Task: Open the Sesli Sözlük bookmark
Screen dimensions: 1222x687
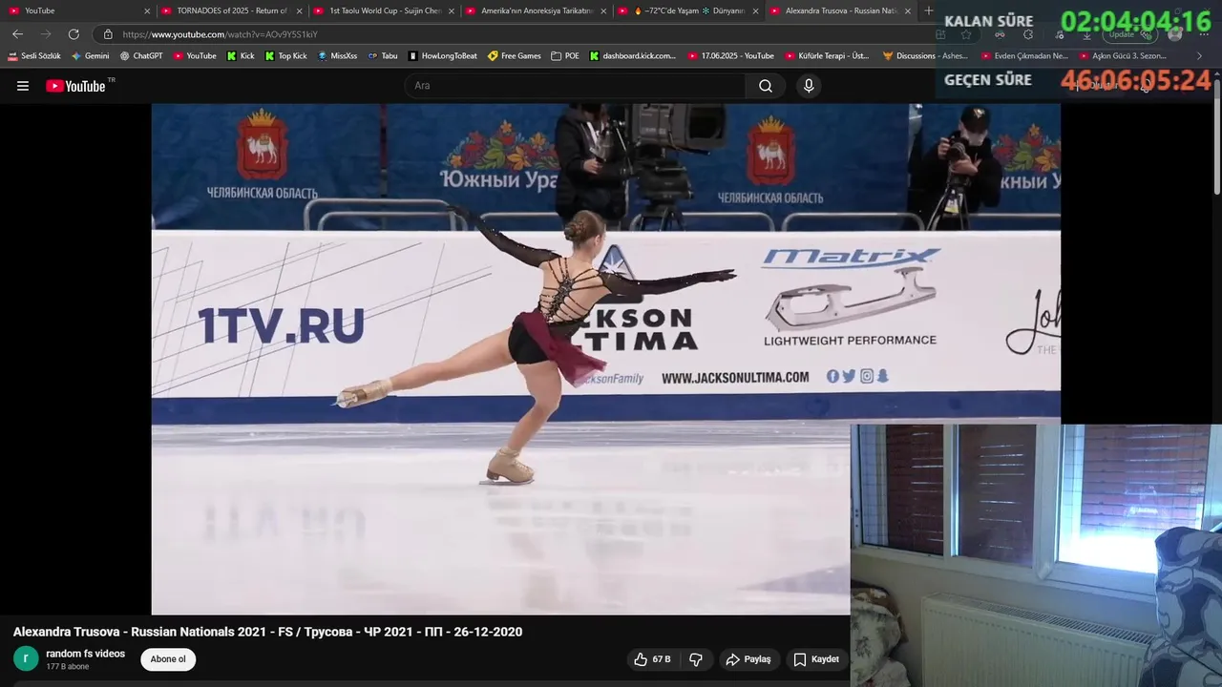Action: click(x=34, y=55)
